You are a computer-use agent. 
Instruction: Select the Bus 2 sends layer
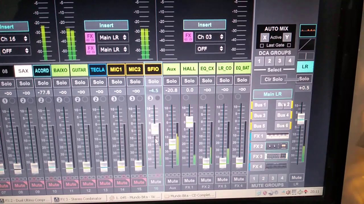tap(284, 105)
